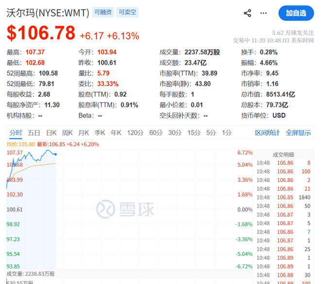This screenshot has width=324, height=284.
Task: Choose the 30分 chart interval
Action: pyautogui.click(x=175, y=133)
